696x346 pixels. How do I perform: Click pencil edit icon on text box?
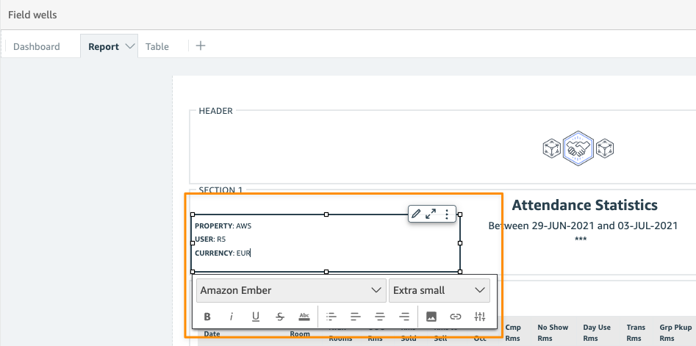416,214
